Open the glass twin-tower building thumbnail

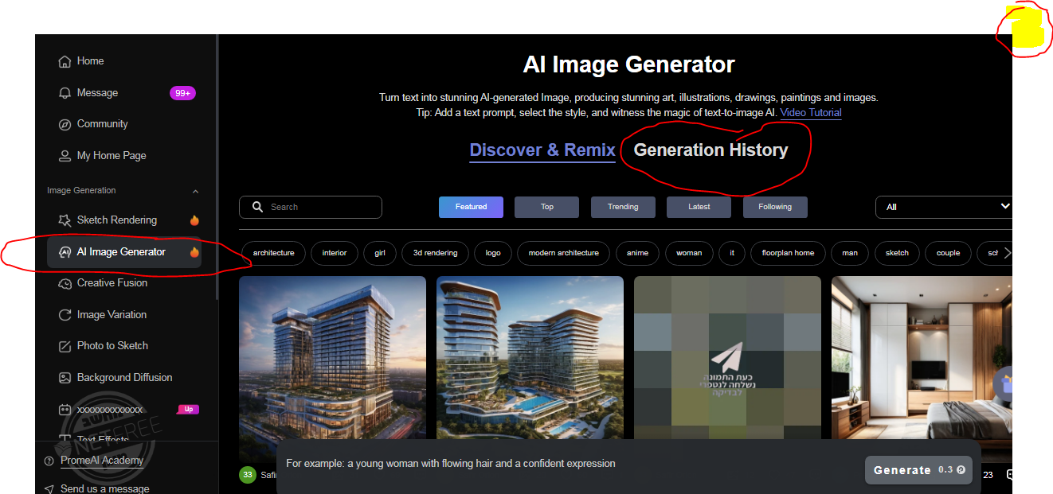click(x=332, y=369)
